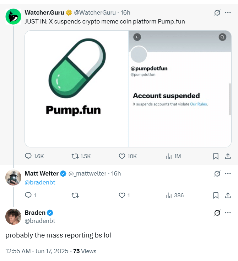Click the @bradenbt mention link

(40, 182)
